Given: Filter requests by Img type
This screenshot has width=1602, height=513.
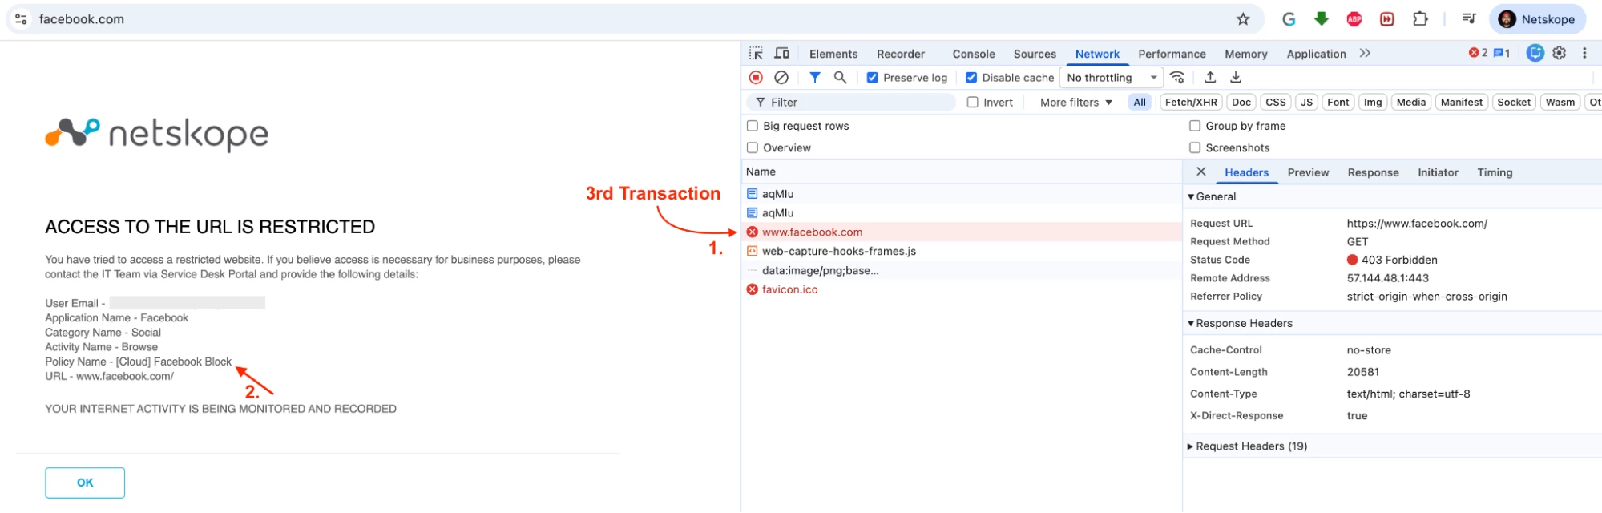Looking at the screenshot, I should point(1372,102).
